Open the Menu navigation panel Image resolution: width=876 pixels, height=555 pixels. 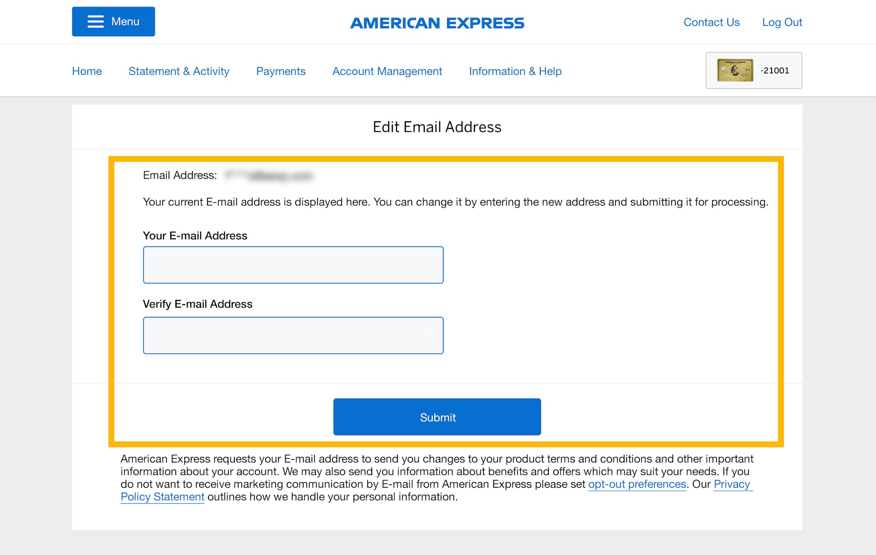pyautogui.click(x=114, y=22)
